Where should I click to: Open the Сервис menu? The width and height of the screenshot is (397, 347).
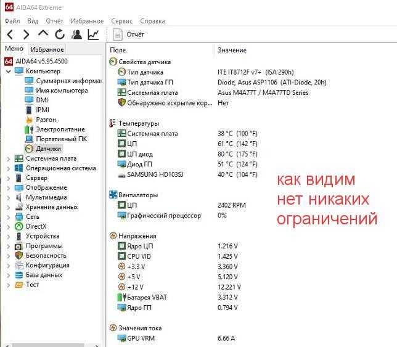tap(122, 21)
